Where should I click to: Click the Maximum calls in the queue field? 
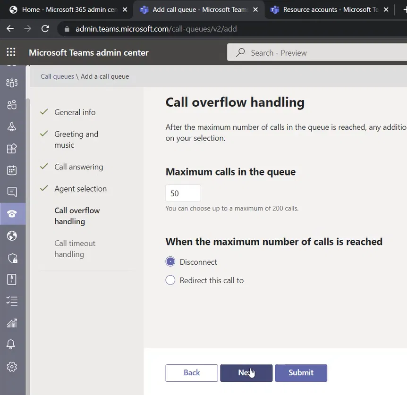(183, 193)
